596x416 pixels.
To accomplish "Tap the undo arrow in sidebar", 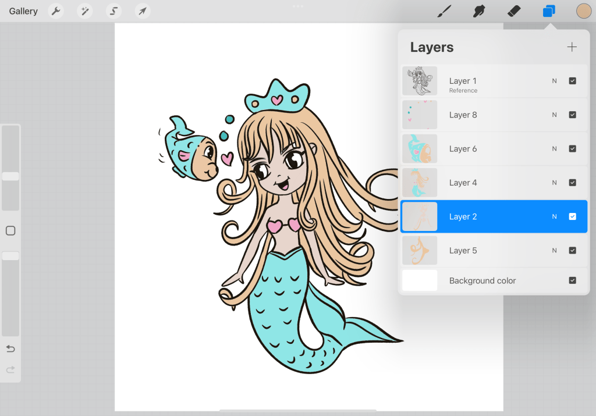I will (10, 349).
